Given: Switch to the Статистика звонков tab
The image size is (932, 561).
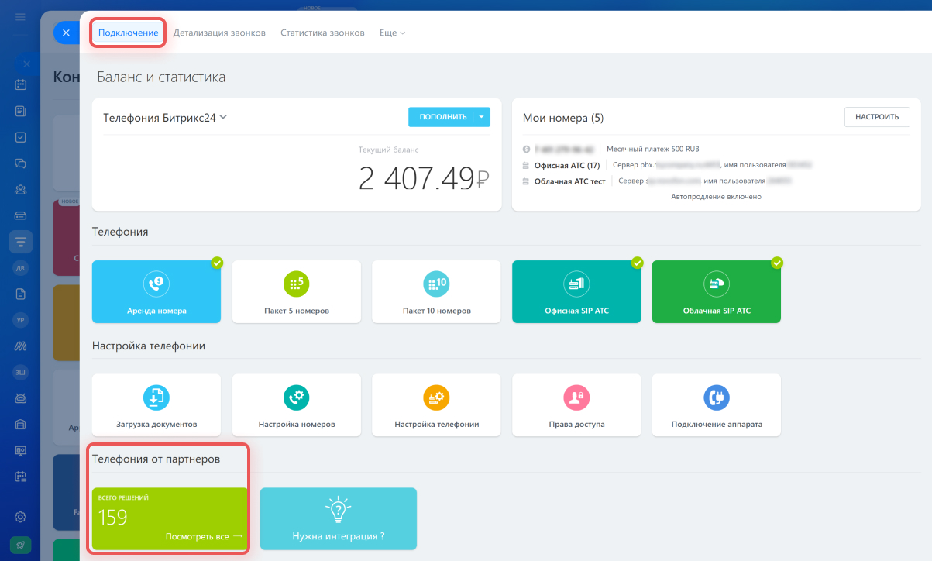Looking at the screenshot, I should point(322,33).
